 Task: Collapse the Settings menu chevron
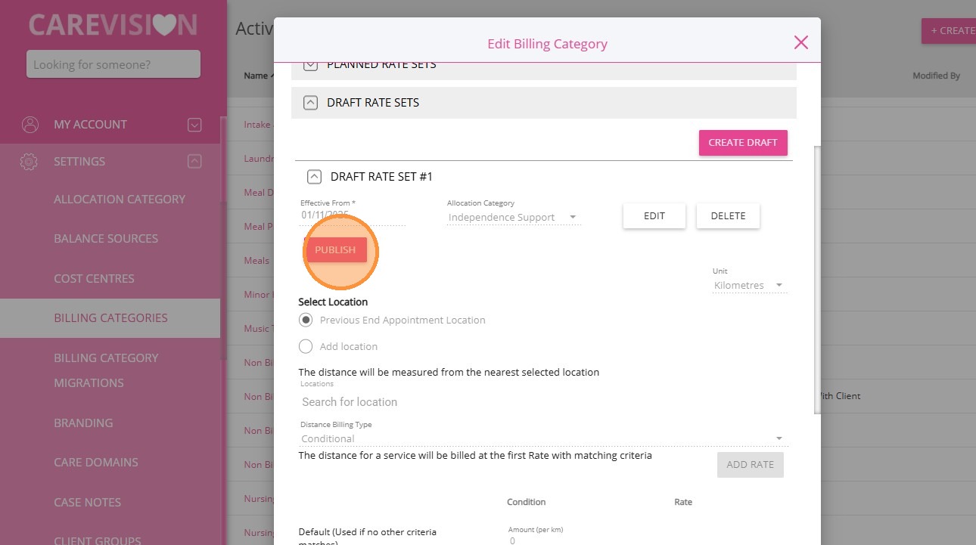194,161
